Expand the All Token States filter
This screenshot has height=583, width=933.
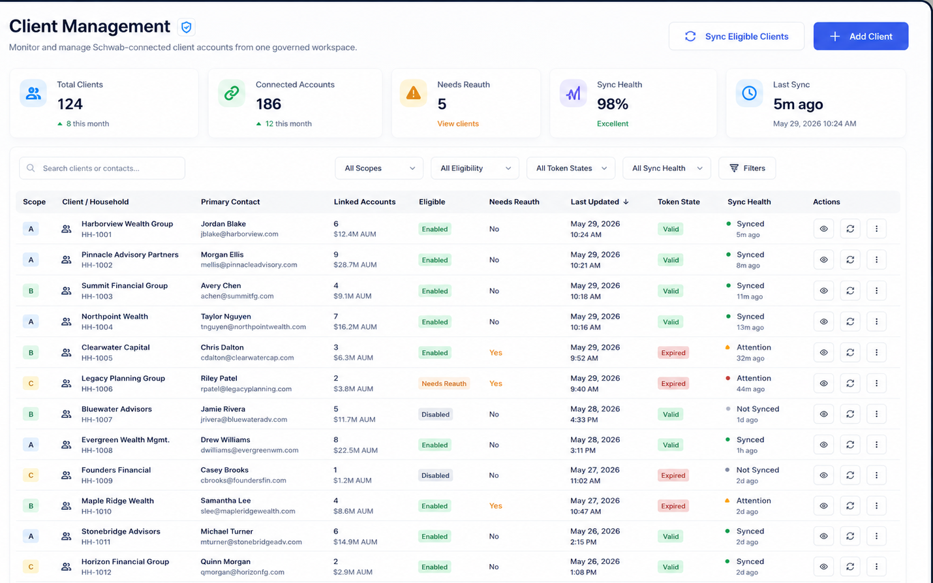[x=571, y=168]
